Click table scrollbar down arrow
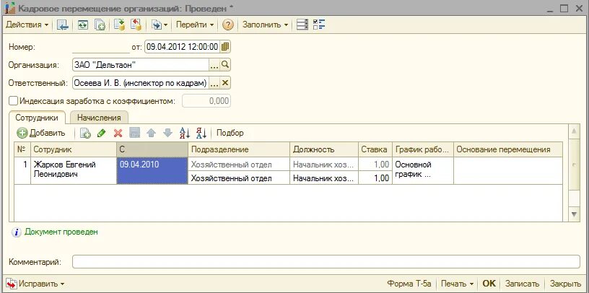Screen dimensions: 589x293 574,214
